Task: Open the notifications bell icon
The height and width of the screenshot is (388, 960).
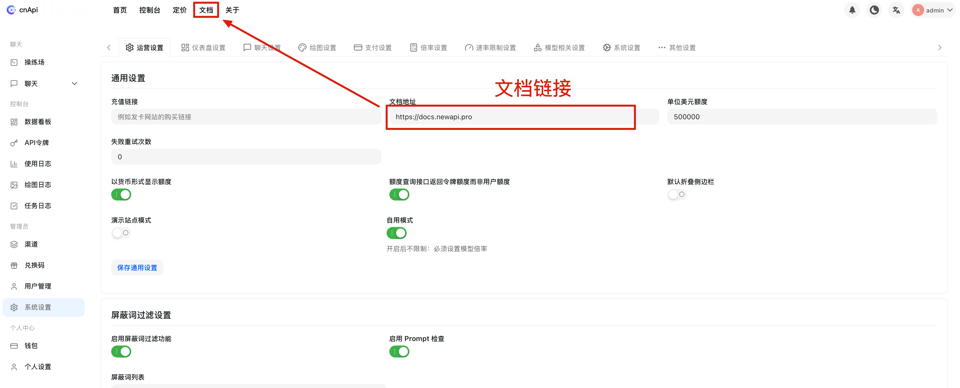Action: [852, 10]
